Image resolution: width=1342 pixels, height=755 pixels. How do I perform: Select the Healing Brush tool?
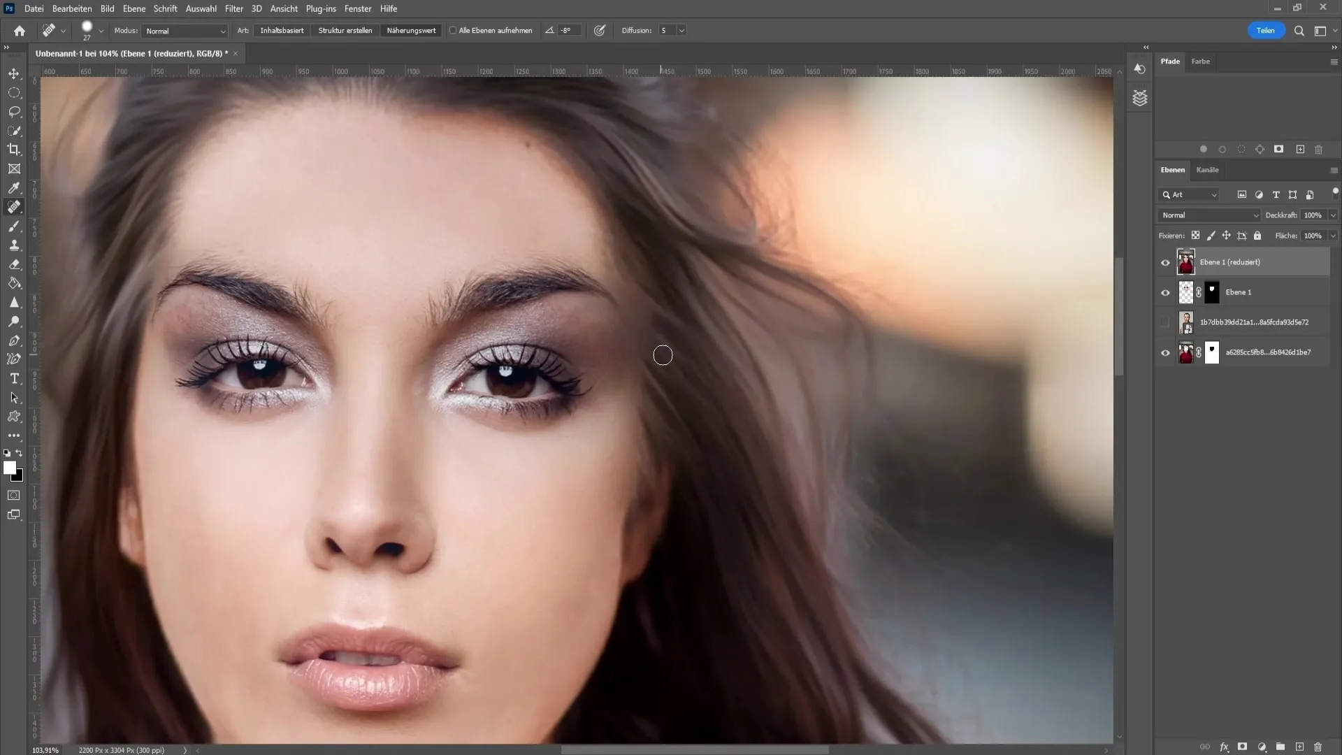(x=14, y=206)
